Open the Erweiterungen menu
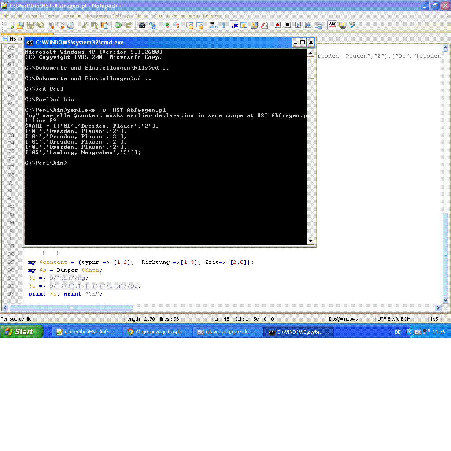The image size is (451, 451). click(x=182, y=15)
